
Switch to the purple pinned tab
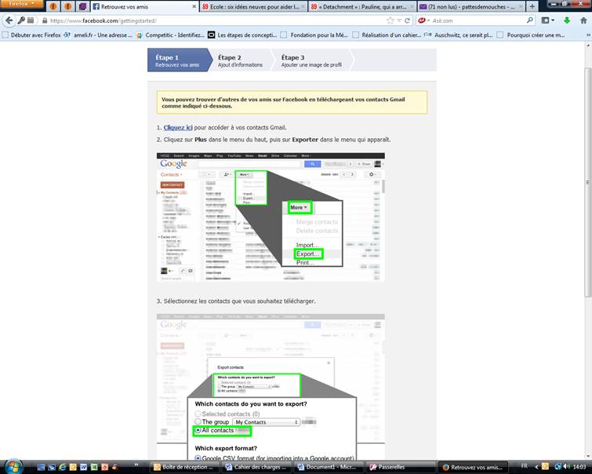click(82, 6)
